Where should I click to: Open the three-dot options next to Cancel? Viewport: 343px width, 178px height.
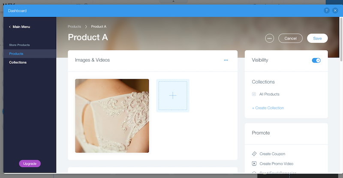tap(269, 38)
